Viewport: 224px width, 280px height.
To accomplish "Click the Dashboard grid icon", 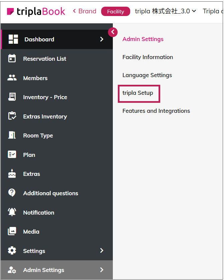I will pos(13,39).
